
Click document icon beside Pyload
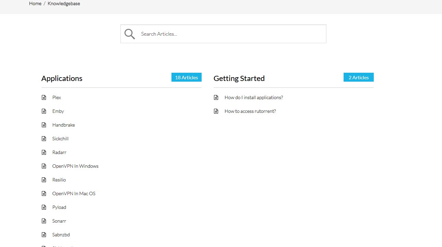44,207
